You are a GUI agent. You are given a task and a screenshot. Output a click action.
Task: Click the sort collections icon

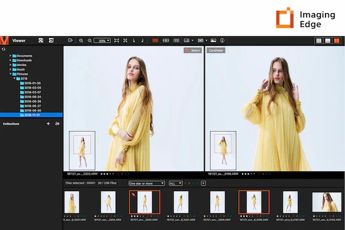(x=57, y=124)
